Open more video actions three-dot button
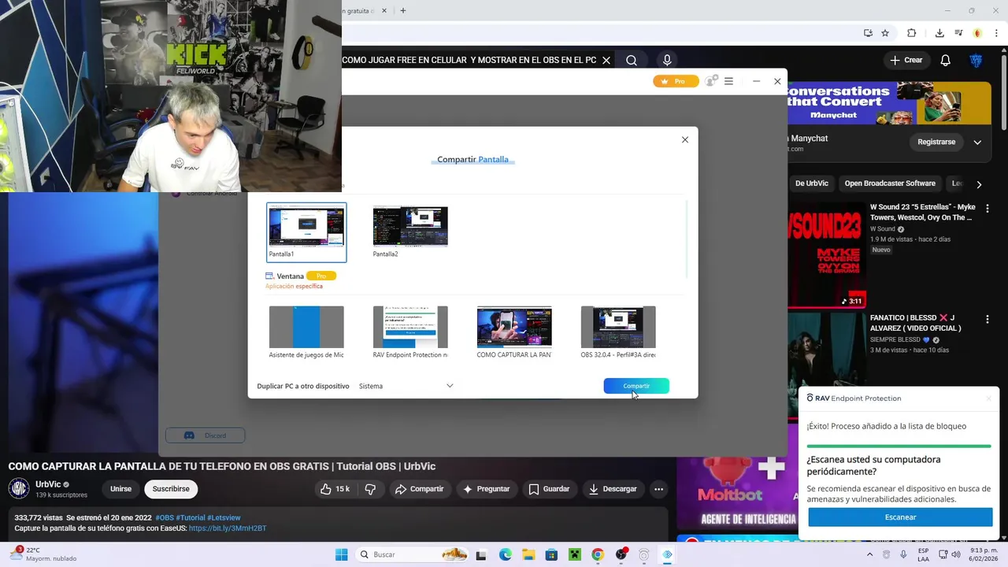This screenshot has height=567, width=1008. tap(658, 489)
